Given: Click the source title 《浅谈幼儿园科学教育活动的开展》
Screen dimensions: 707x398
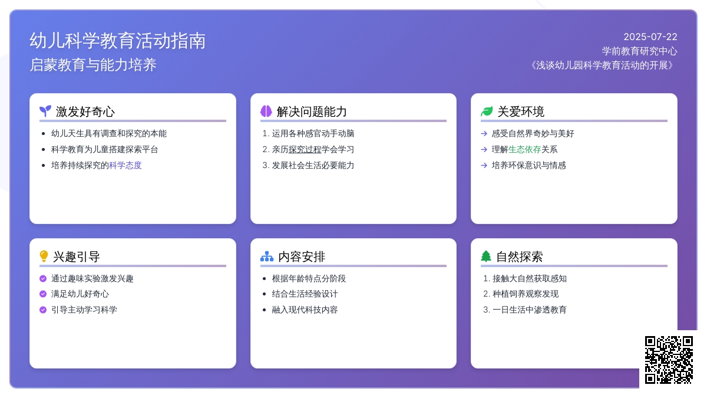Looking at the screenshot, I should 602,65.
